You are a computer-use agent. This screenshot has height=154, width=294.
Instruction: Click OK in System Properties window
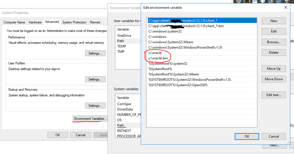coord(58,135)
